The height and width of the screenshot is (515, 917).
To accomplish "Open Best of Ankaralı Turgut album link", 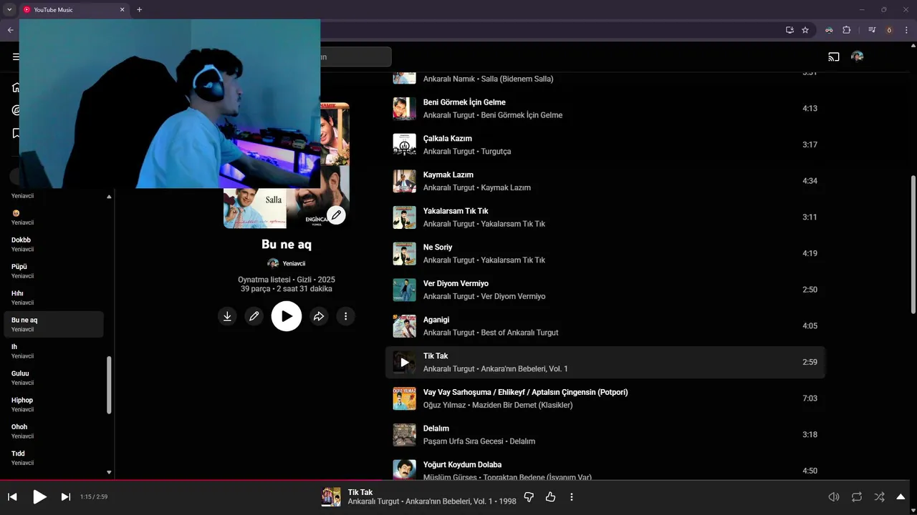I will coord(519,333).
